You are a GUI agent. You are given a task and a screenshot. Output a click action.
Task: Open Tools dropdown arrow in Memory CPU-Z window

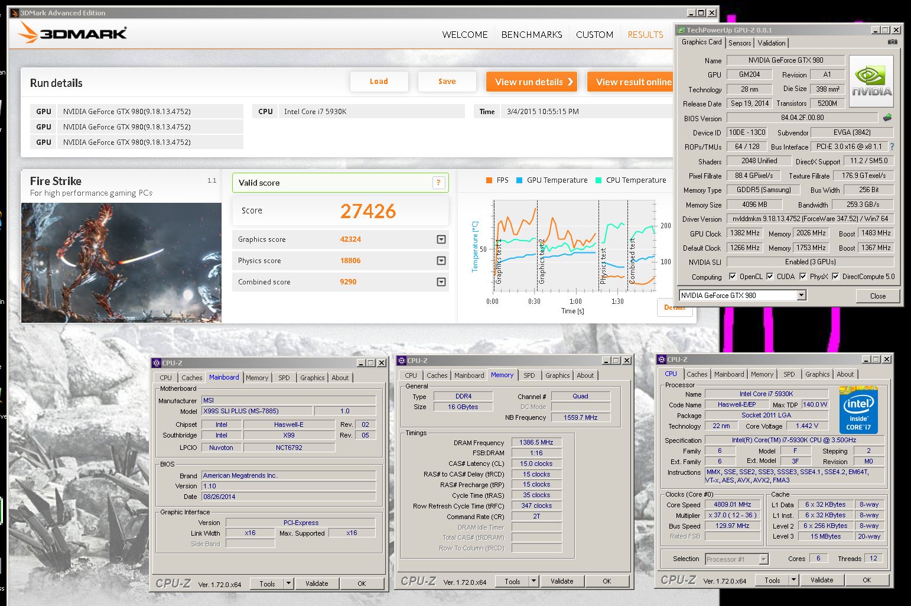coord(533,581)
